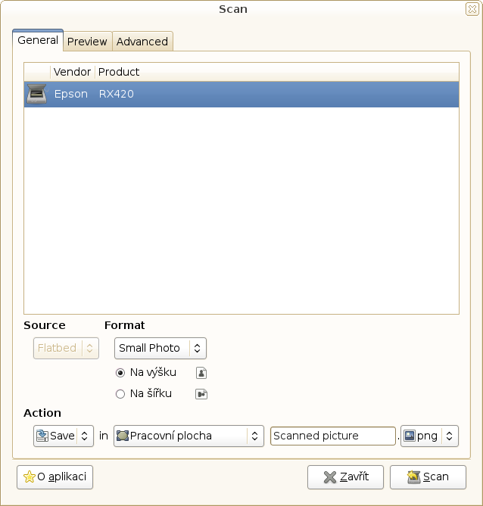Click the Save action disk icon
The image size is (483, 506).
tap(42, 436)
